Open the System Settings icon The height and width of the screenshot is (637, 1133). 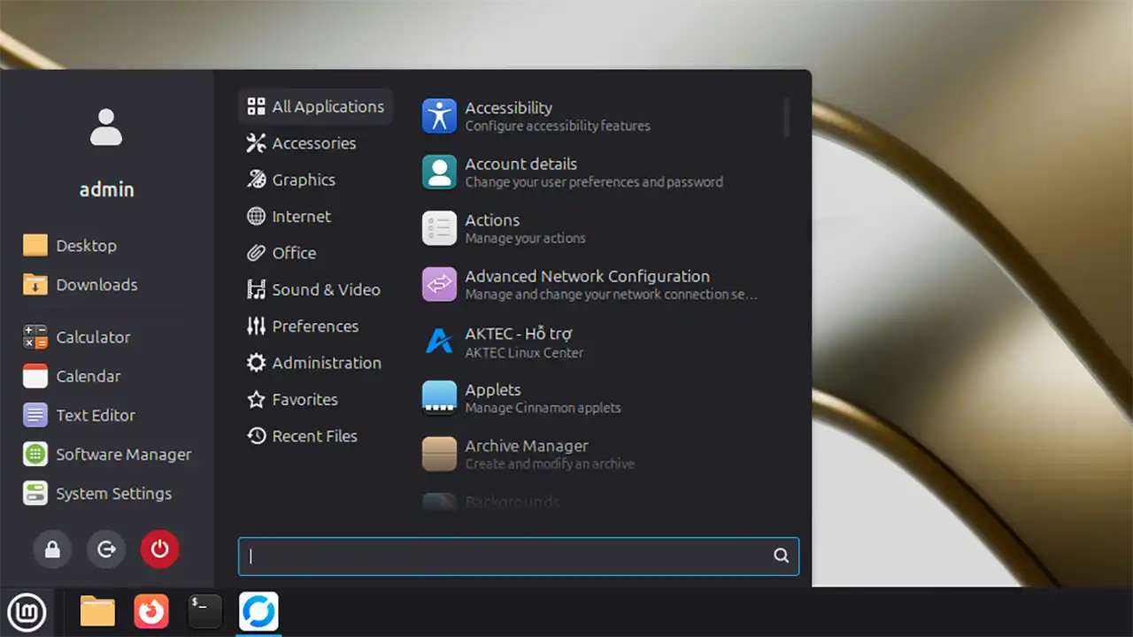(x=35, y=493)
